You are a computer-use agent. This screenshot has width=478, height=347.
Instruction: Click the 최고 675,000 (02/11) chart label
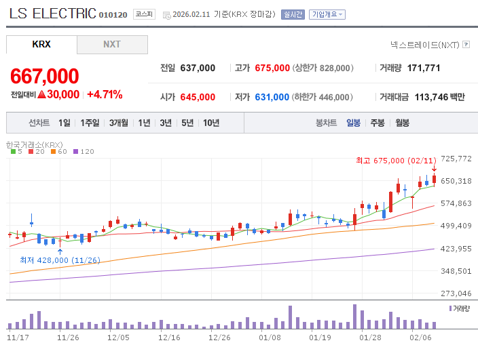[x=396, y=161]
